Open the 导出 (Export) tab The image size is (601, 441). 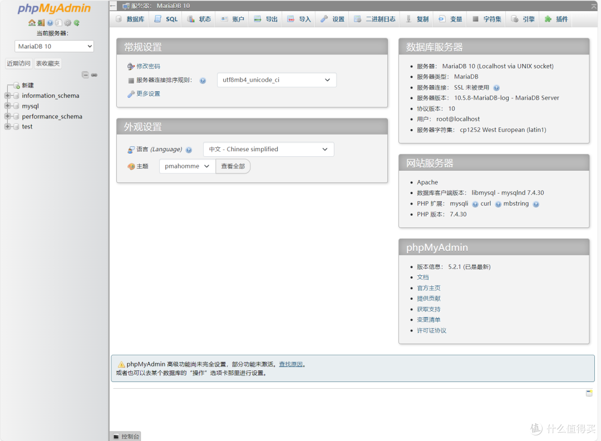click(x=265, y=19)
